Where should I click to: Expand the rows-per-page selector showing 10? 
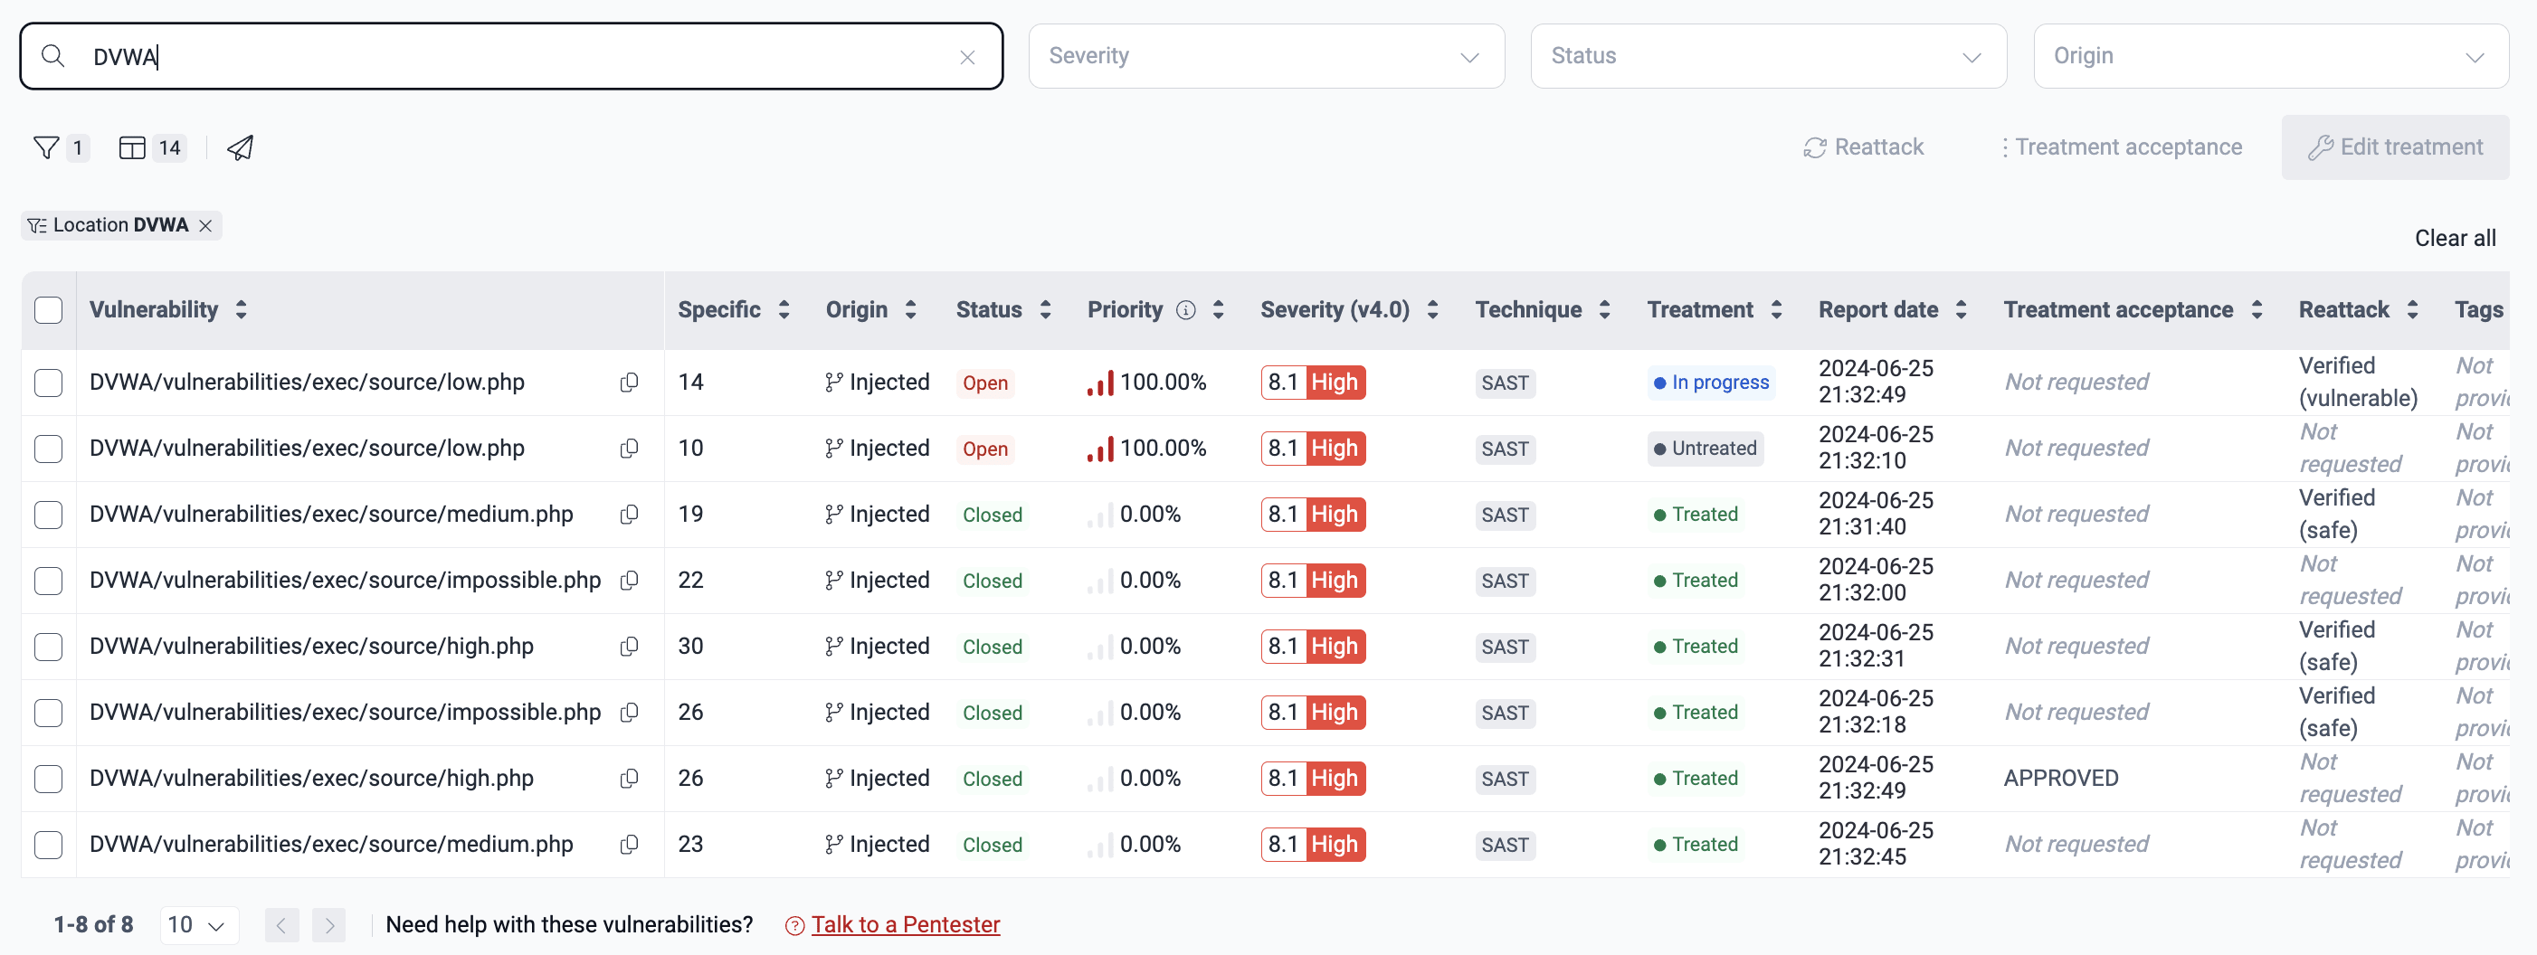click(x=198, y=924)
